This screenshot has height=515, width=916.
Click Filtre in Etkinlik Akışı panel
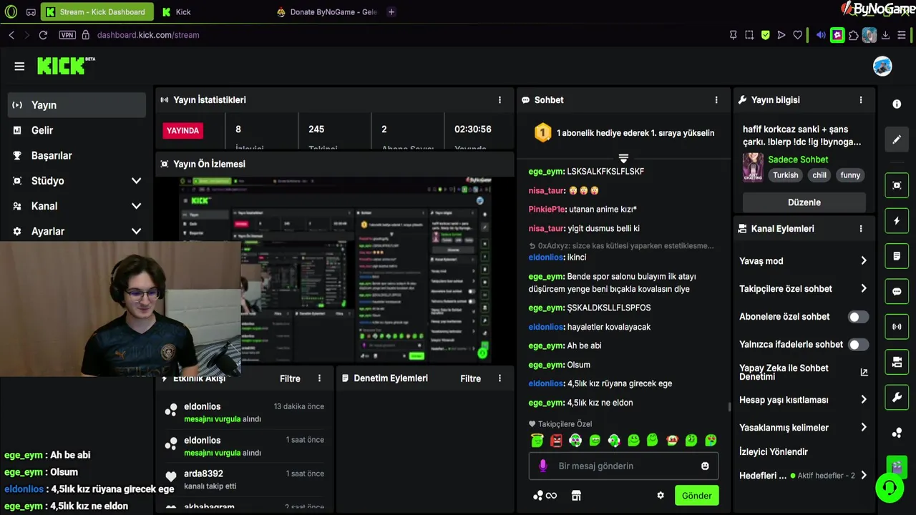click(x=290, y=379)
